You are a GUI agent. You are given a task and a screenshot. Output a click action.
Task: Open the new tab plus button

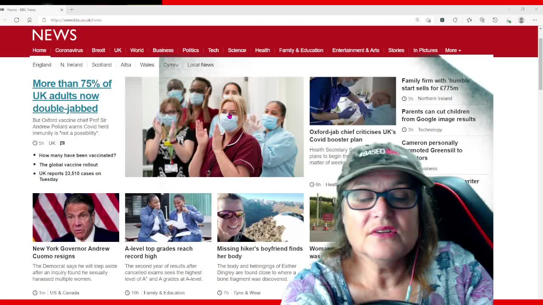tap(72, 9)
